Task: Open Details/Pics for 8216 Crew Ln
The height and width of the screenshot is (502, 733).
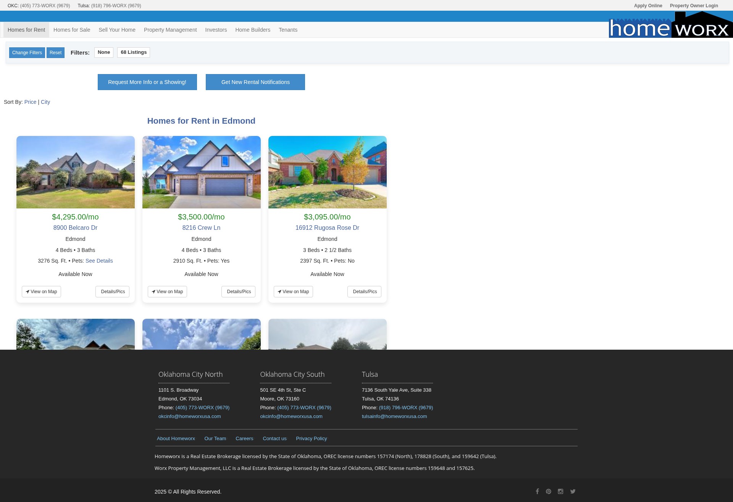Action: pos(238,292)
